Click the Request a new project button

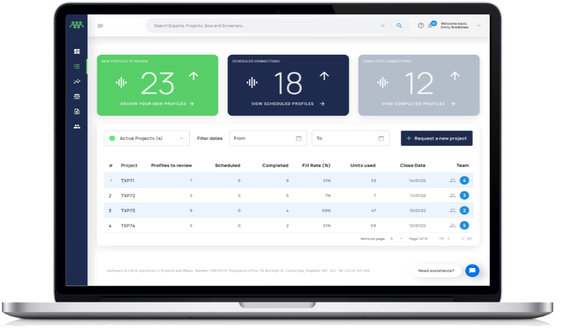pos(436,138)
